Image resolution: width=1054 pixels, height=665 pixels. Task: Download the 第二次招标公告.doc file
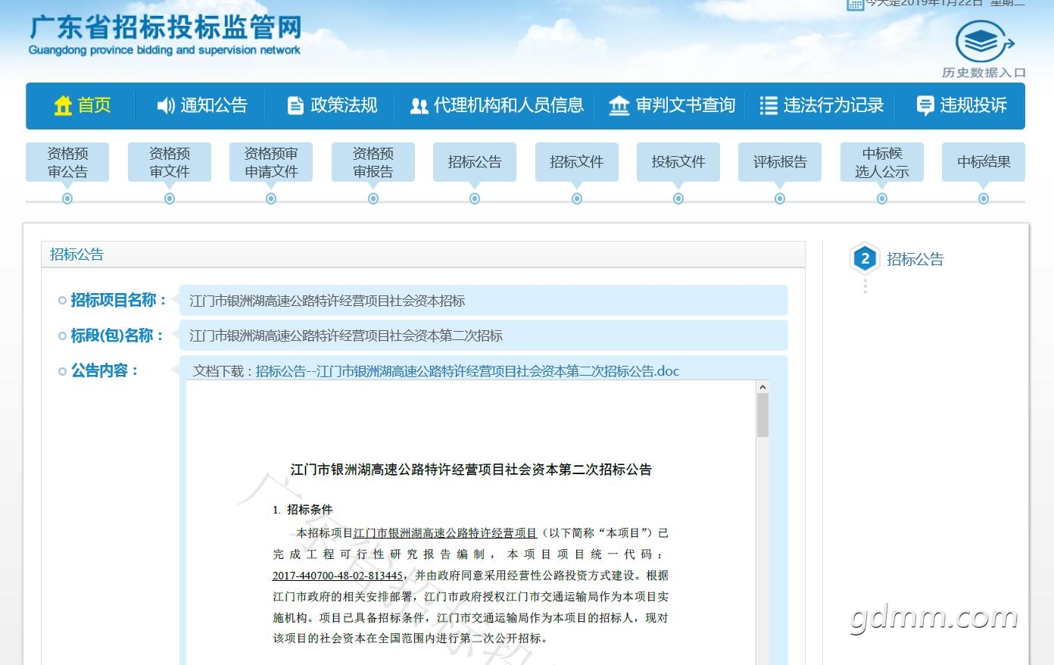click(467, 371)
